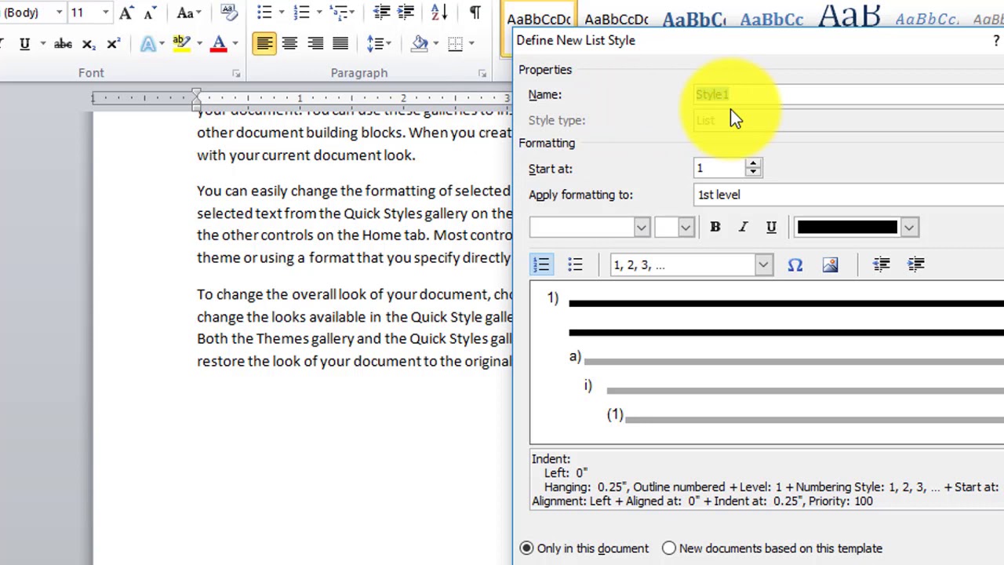Click the Superscript icon
Screen dimensions: 1004x565
click(x=112, y=44)
